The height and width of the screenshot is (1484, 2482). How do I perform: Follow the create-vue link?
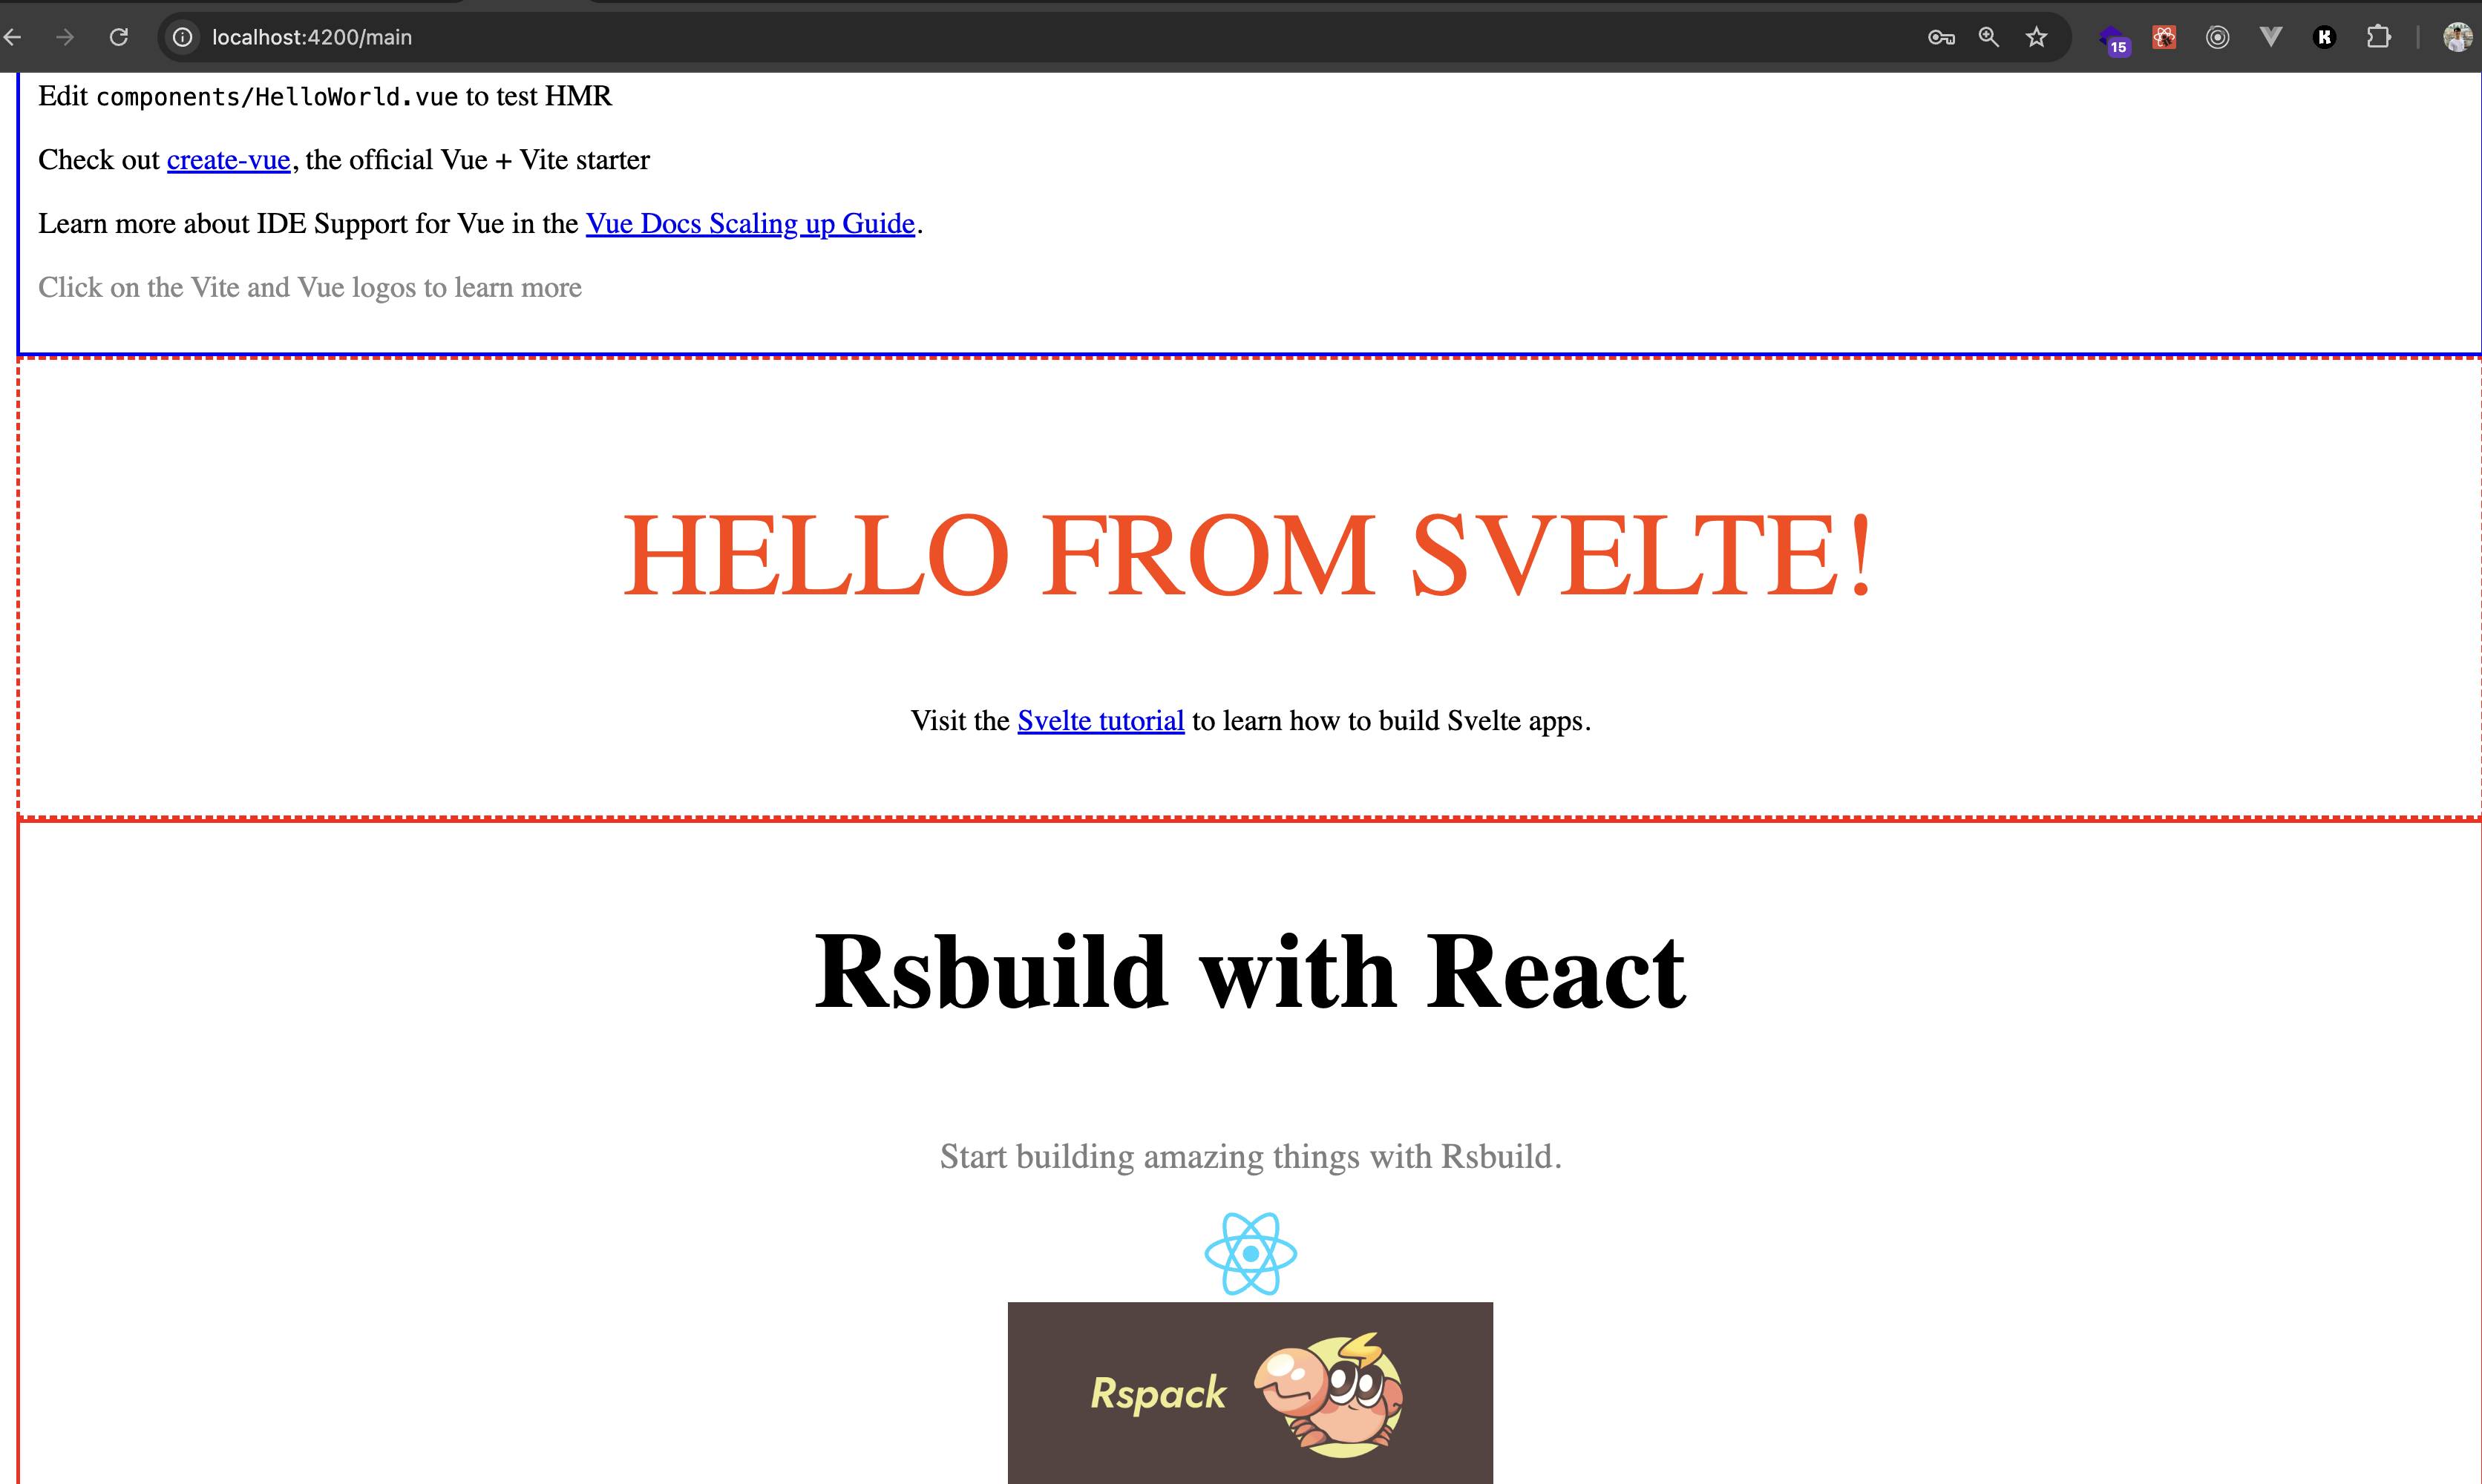point(228,160)
